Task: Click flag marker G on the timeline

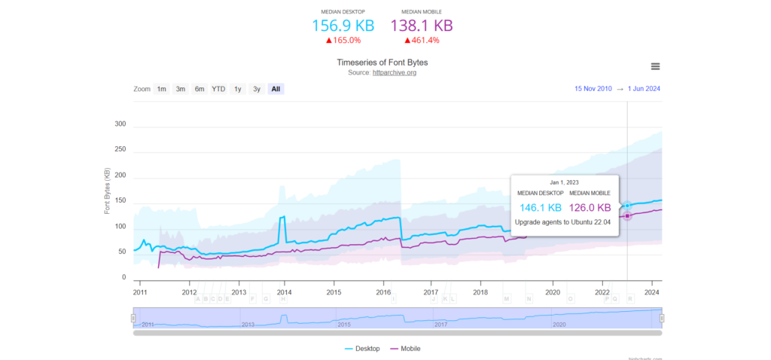Action: tap(266, 298)
